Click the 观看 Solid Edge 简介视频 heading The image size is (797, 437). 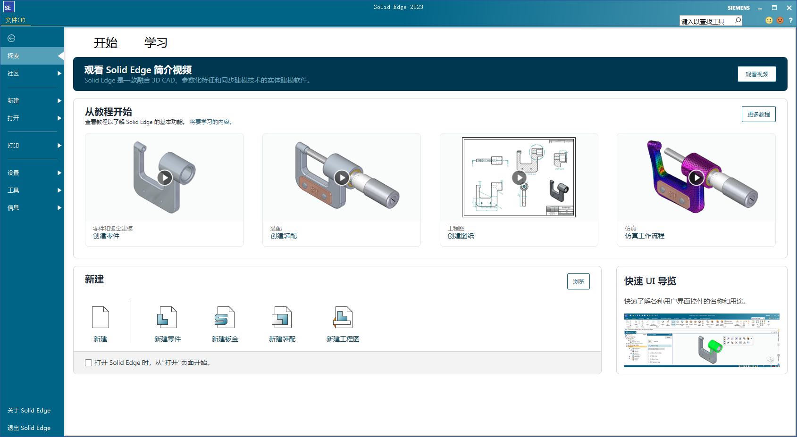[x=138, y=70]
